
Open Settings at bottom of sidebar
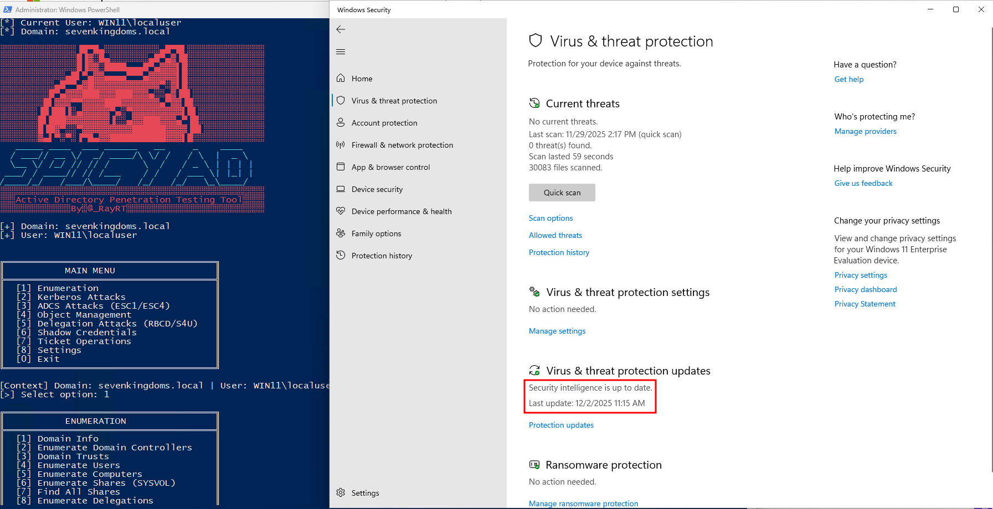tap(365, 493)
